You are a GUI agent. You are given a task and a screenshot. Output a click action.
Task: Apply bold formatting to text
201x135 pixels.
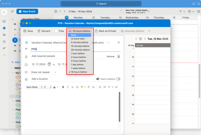63,87
